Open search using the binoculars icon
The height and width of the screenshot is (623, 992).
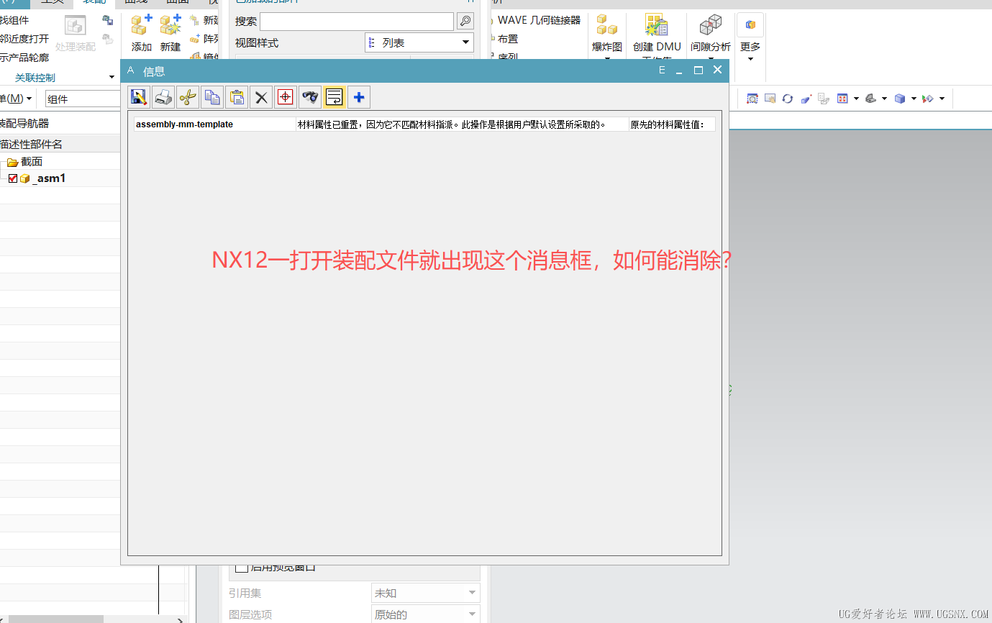coord(309,97)
